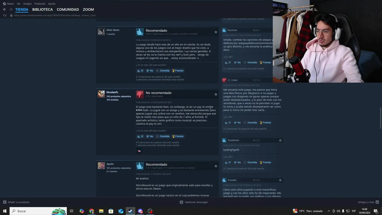
Task: Launch Copilot from the taskbar
Action: (82, 211)
